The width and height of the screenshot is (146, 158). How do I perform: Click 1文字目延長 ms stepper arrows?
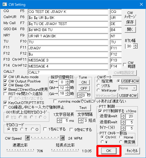click(60, 121)
